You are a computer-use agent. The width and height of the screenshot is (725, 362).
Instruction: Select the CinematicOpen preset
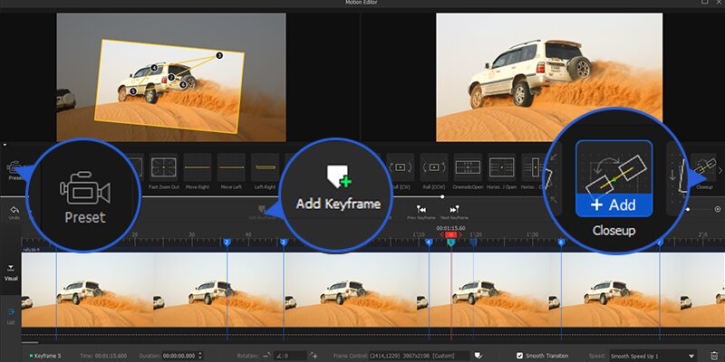pos(469,167)
